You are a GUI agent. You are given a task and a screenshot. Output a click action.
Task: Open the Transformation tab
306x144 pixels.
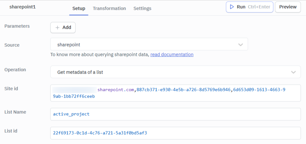[x=109, y=9]
